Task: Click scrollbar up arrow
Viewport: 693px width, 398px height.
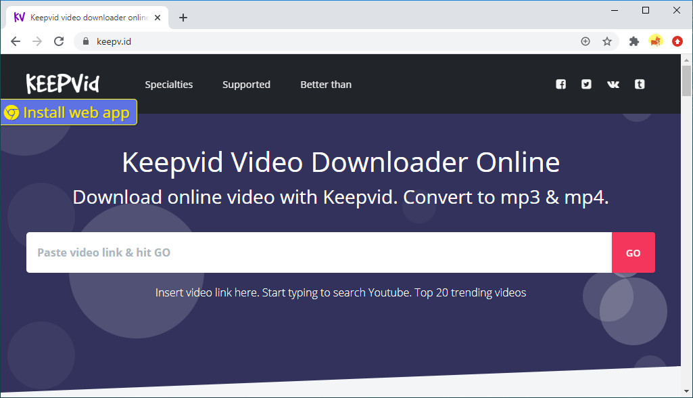Action: [686, 60]
